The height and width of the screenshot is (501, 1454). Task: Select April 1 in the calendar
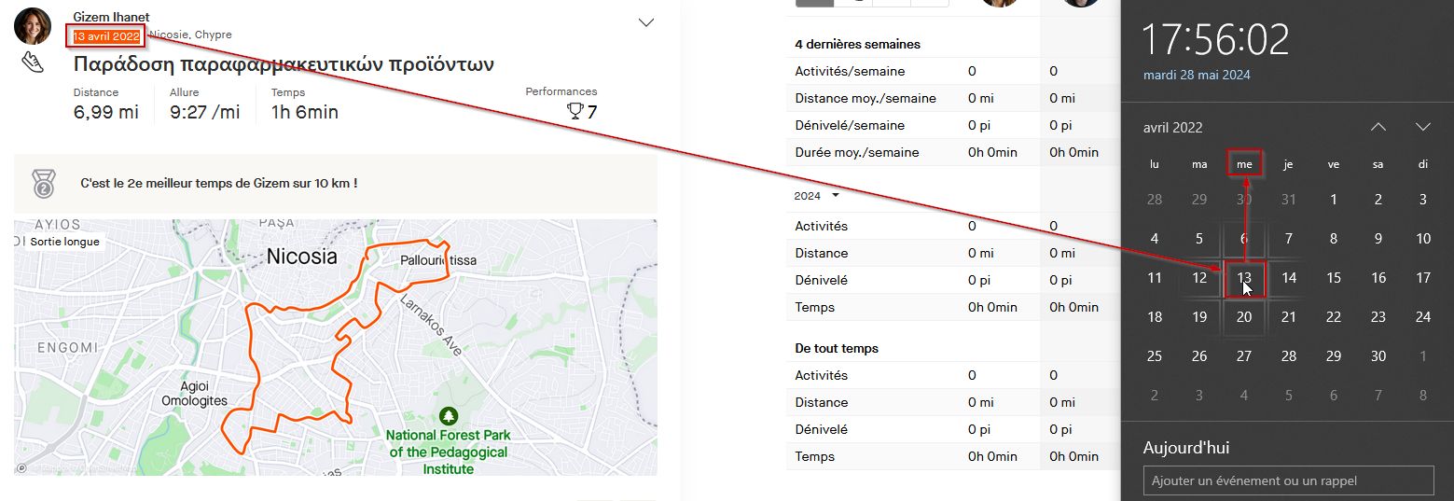1334,200
